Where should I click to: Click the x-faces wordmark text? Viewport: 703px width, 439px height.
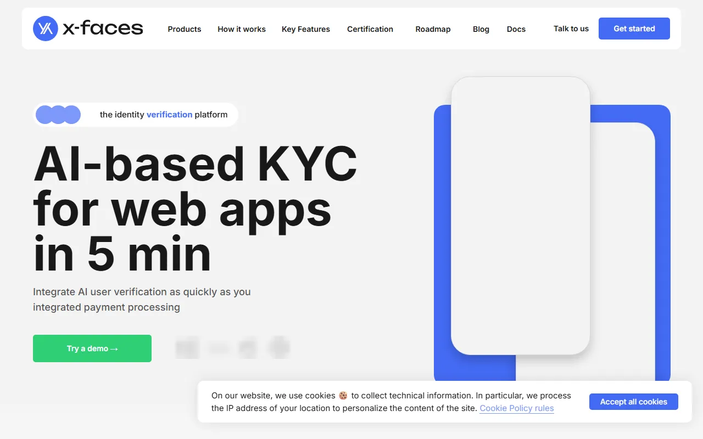103,29
